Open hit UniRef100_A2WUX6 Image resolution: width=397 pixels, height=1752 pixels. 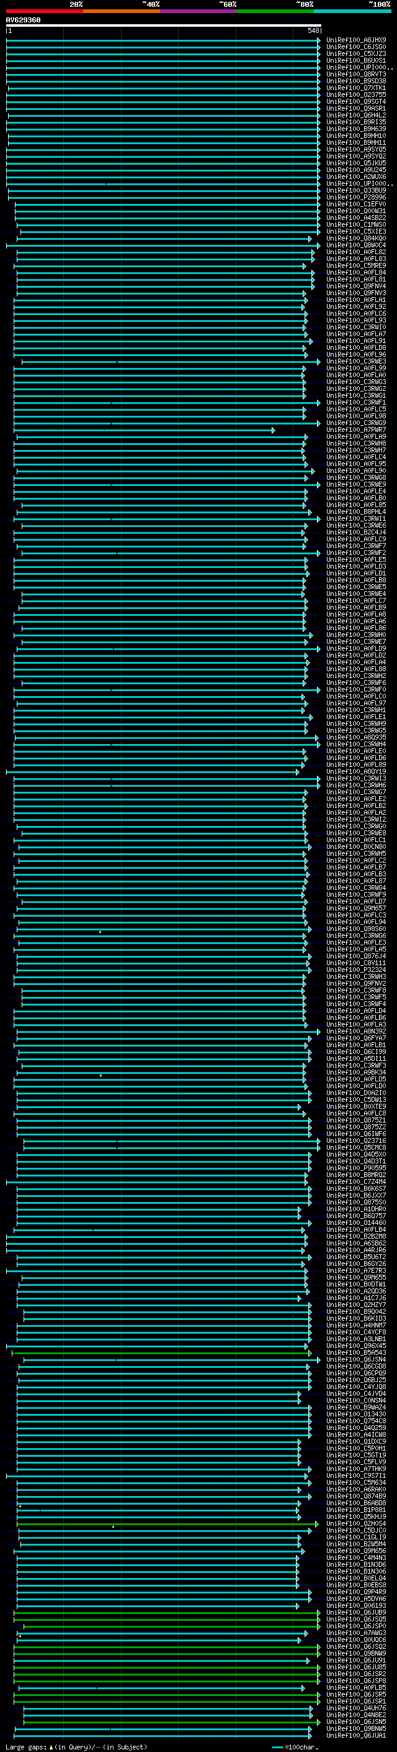click(x=356, y=177)
